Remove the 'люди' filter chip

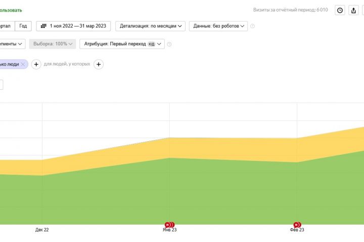point(23,65)
